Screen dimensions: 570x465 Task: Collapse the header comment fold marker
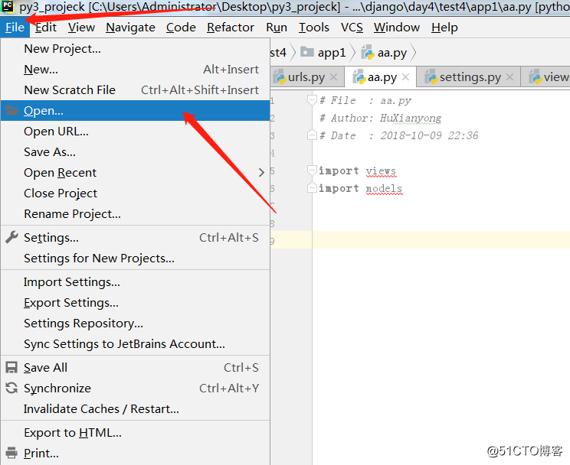point(312,100)
